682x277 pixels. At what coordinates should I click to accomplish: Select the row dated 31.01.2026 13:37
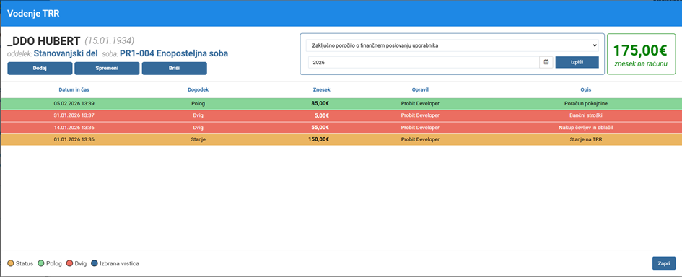pyautogui.click(x=341, y=115)
